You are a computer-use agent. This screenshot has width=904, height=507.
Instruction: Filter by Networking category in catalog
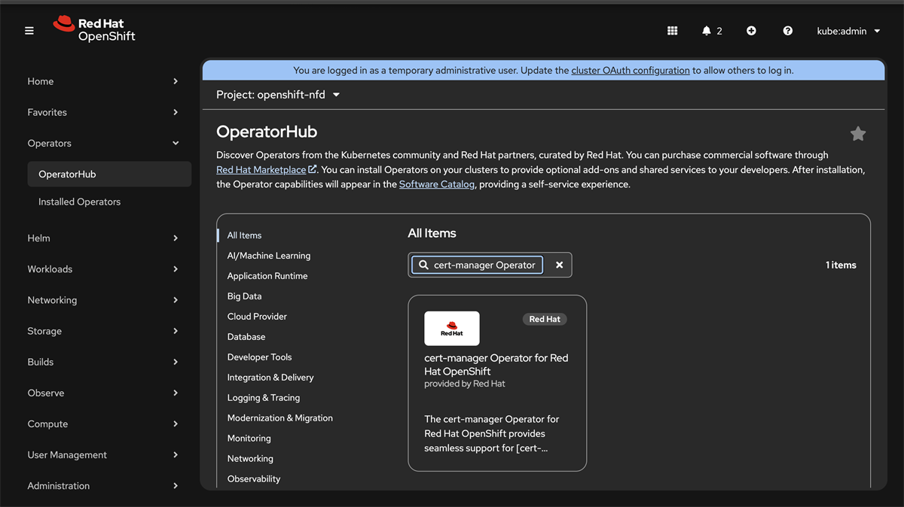(250, 459)
